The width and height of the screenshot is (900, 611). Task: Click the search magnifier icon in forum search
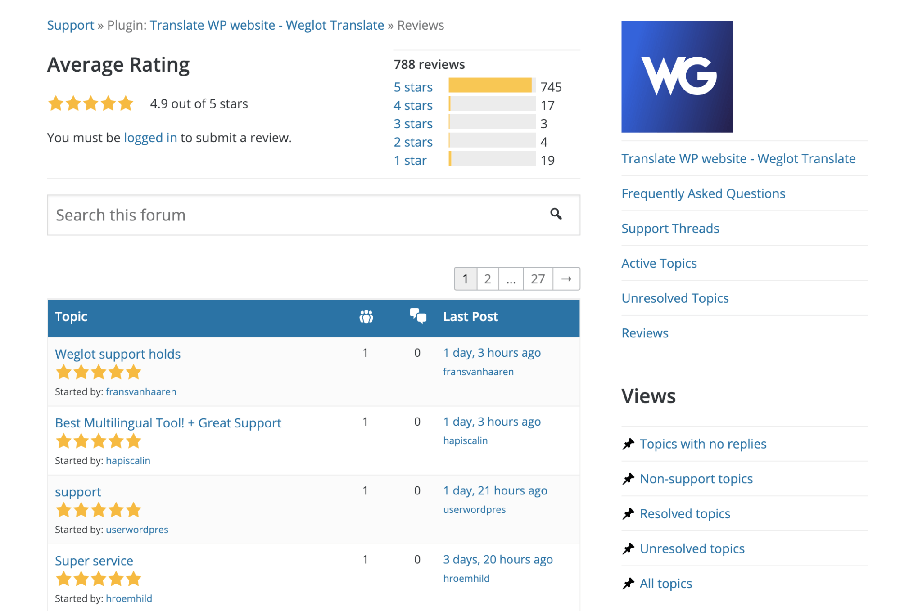click(x=556, y=214)
